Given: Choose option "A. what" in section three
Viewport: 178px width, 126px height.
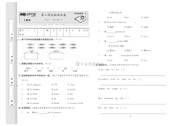Looking at the screenshot, I should coord(33,94).
